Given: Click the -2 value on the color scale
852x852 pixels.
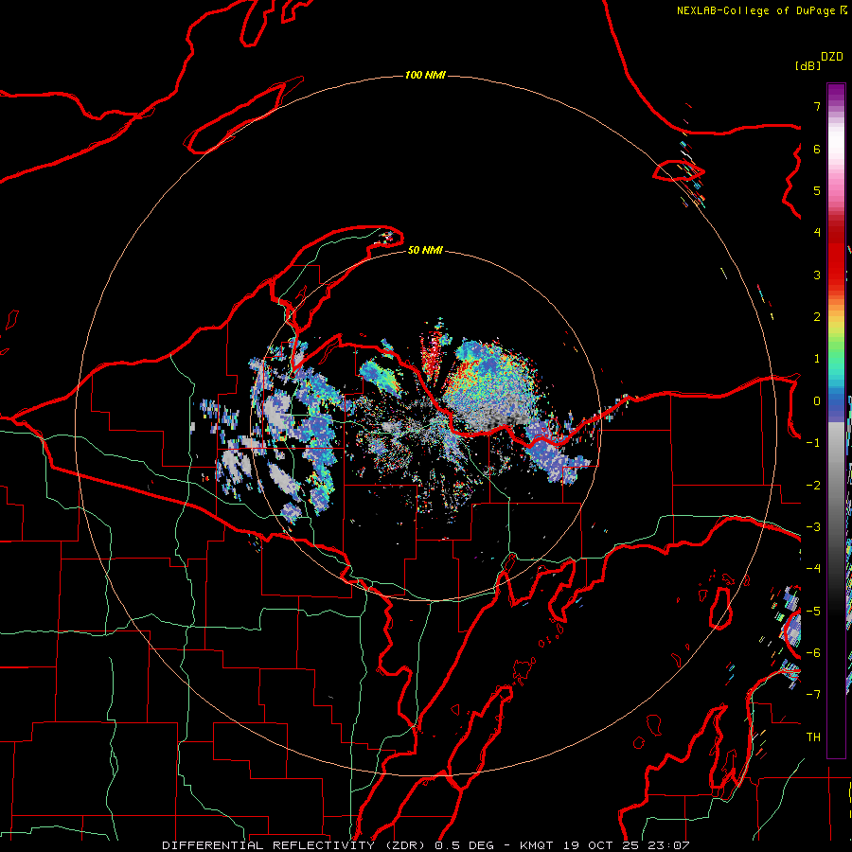Looking at the screenshot, I should click(813, 486).
